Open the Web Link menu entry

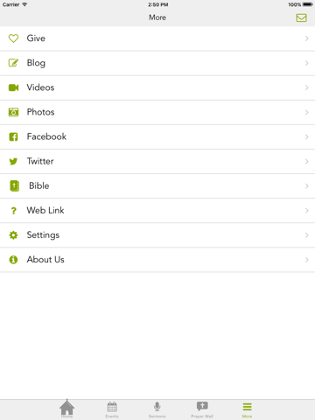[157, 211]
